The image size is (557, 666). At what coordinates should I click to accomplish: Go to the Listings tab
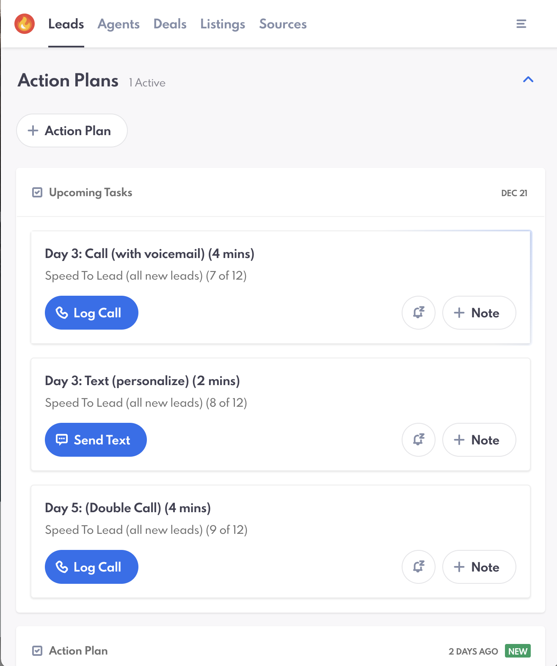223,24
